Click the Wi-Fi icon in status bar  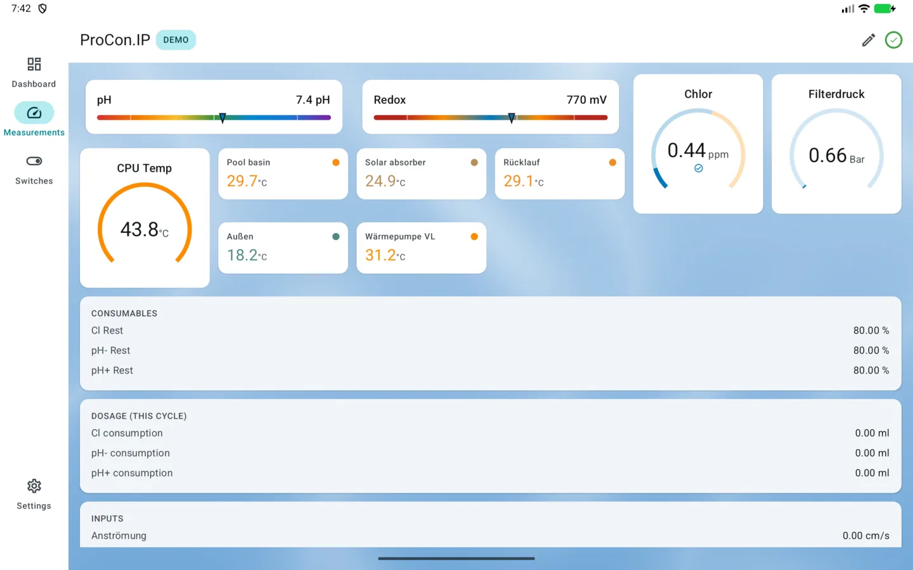point(864,9)
